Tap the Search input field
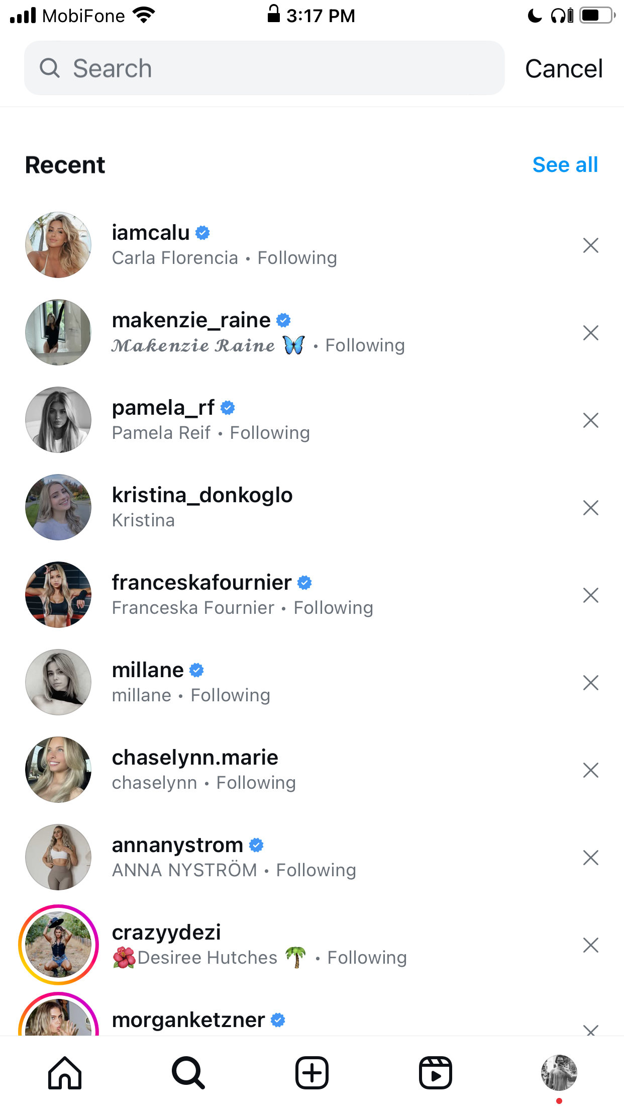 [x=264, y=68]
